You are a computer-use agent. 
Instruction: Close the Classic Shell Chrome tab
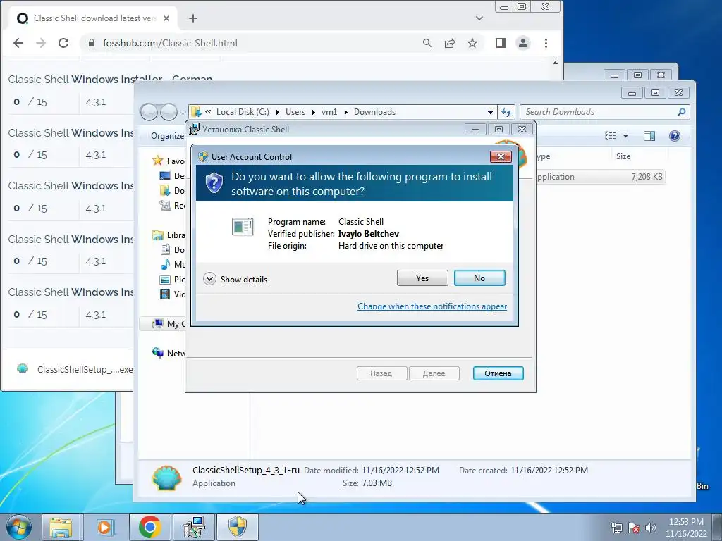[x=166, y=18]
